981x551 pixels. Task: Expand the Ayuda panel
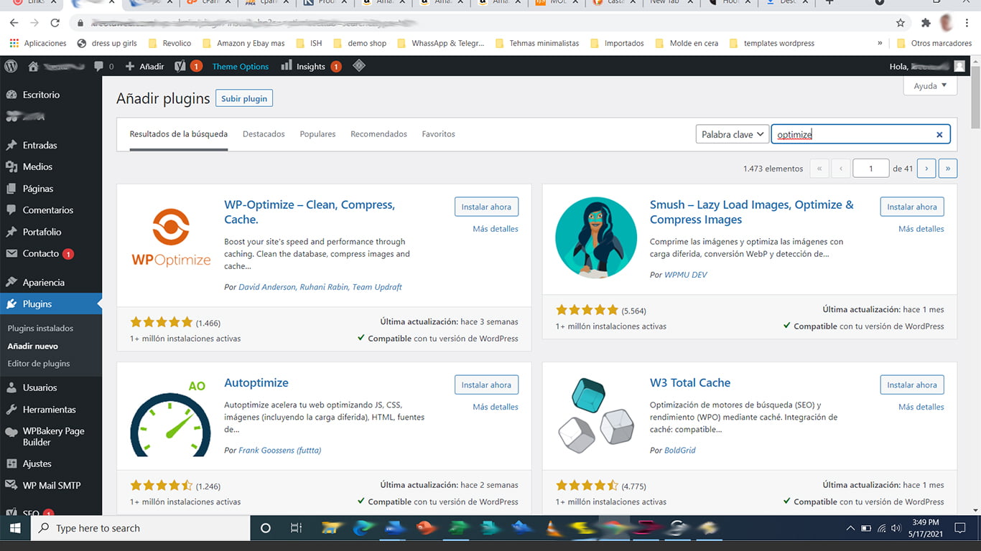click(929, 85)
